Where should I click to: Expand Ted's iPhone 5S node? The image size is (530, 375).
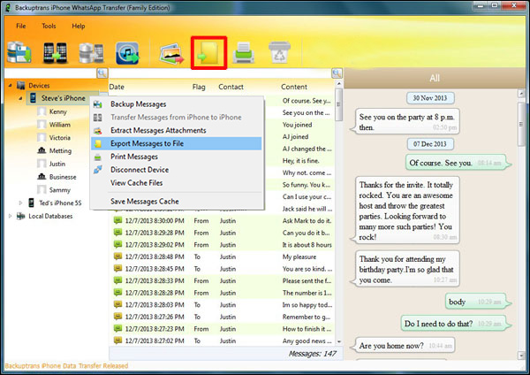click(x=20, y=203)
